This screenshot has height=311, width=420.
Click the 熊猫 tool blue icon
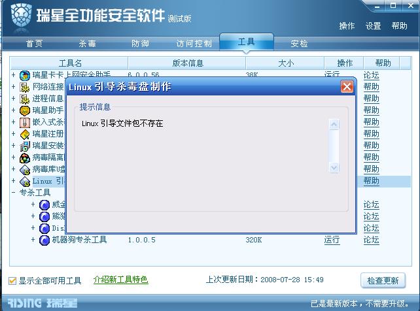(x=44, y=217)
